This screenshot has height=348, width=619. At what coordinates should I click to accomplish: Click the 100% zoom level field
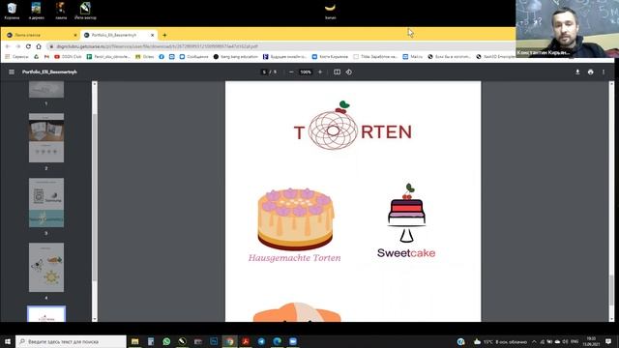[x=306, y=72]
